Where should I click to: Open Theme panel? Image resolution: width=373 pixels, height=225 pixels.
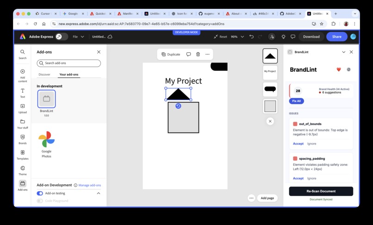click(x=22, y=170)
